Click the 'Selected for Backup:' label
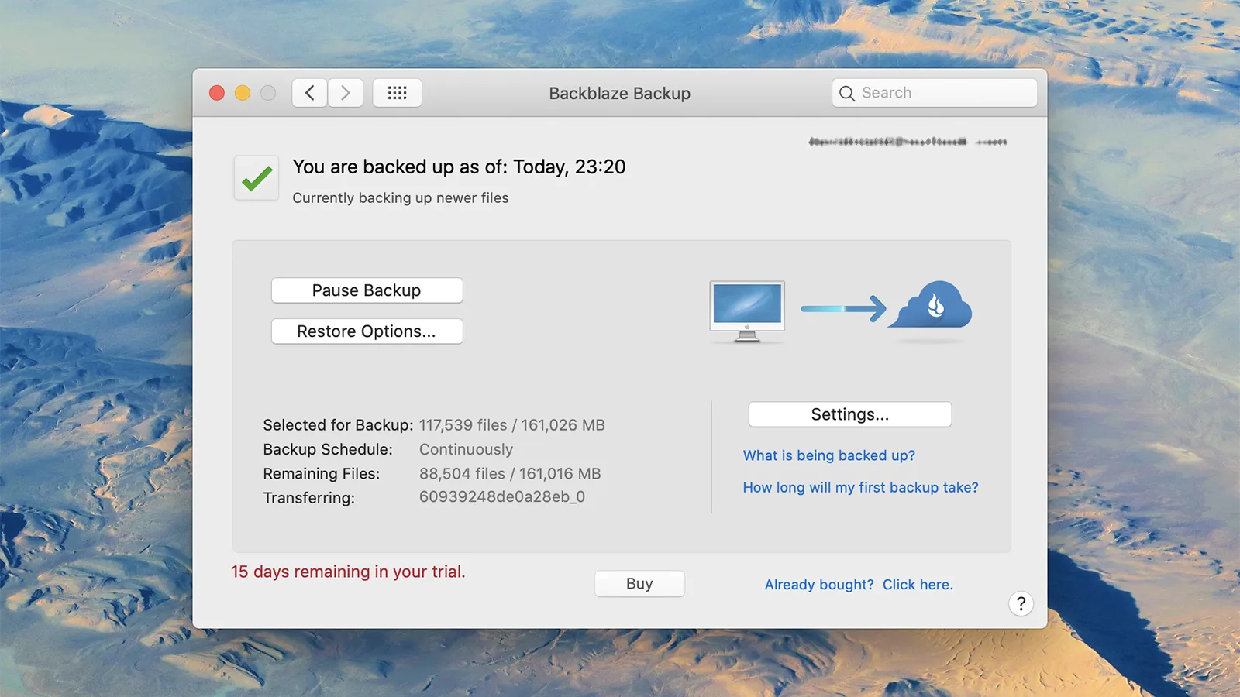1240x697 pixels. pos(338,425)
